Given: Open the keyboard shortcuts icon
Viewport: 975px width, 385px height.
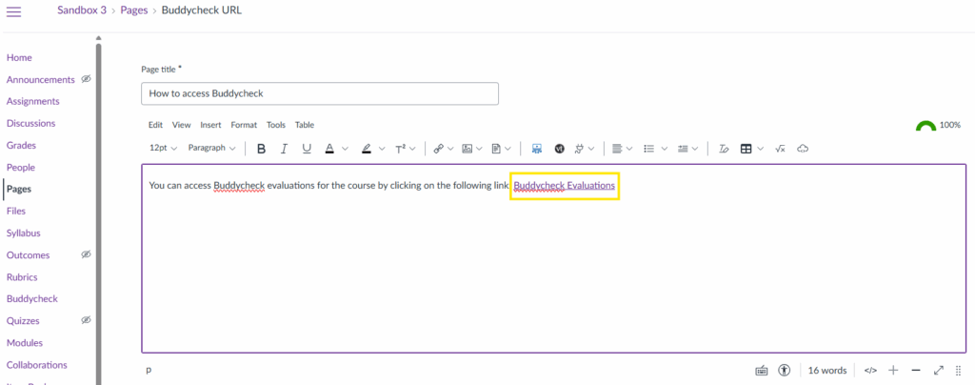Looking at the screenshot, I should [761, 370].
